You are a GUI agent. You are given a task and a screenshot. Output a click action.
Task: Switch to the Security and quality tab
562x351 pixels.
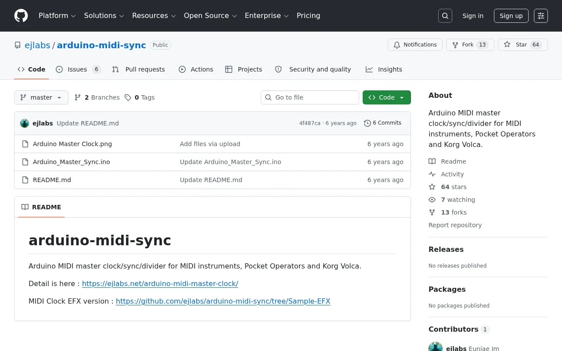click(x=313, y=69)
